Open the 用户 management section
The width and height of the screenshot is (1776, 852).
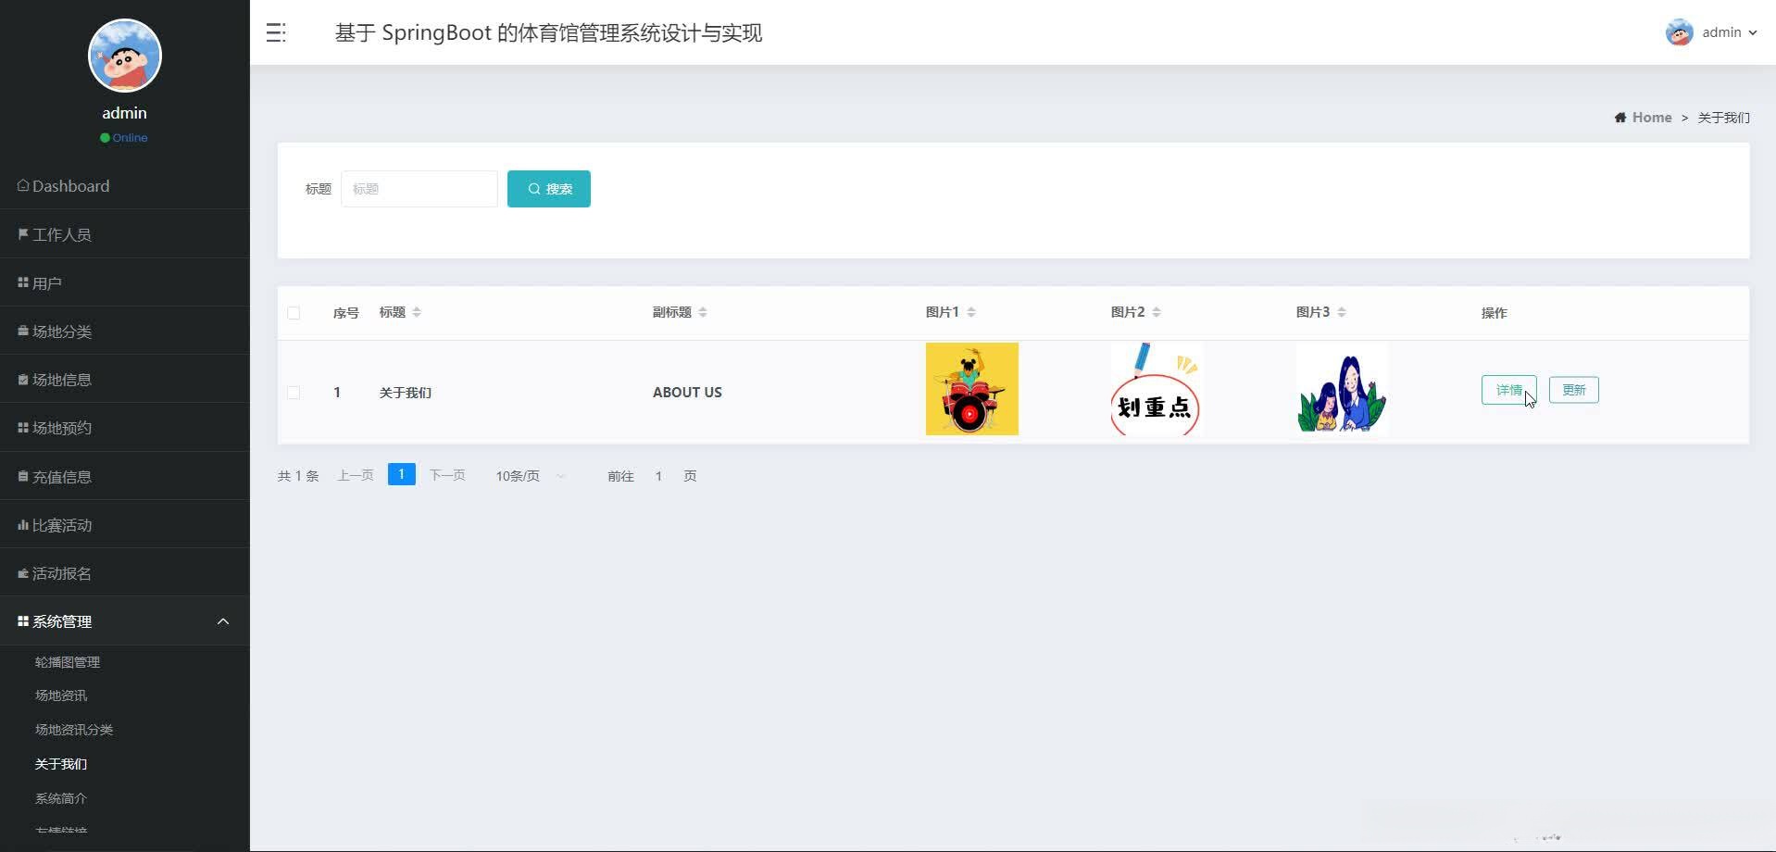click(45, 282)
